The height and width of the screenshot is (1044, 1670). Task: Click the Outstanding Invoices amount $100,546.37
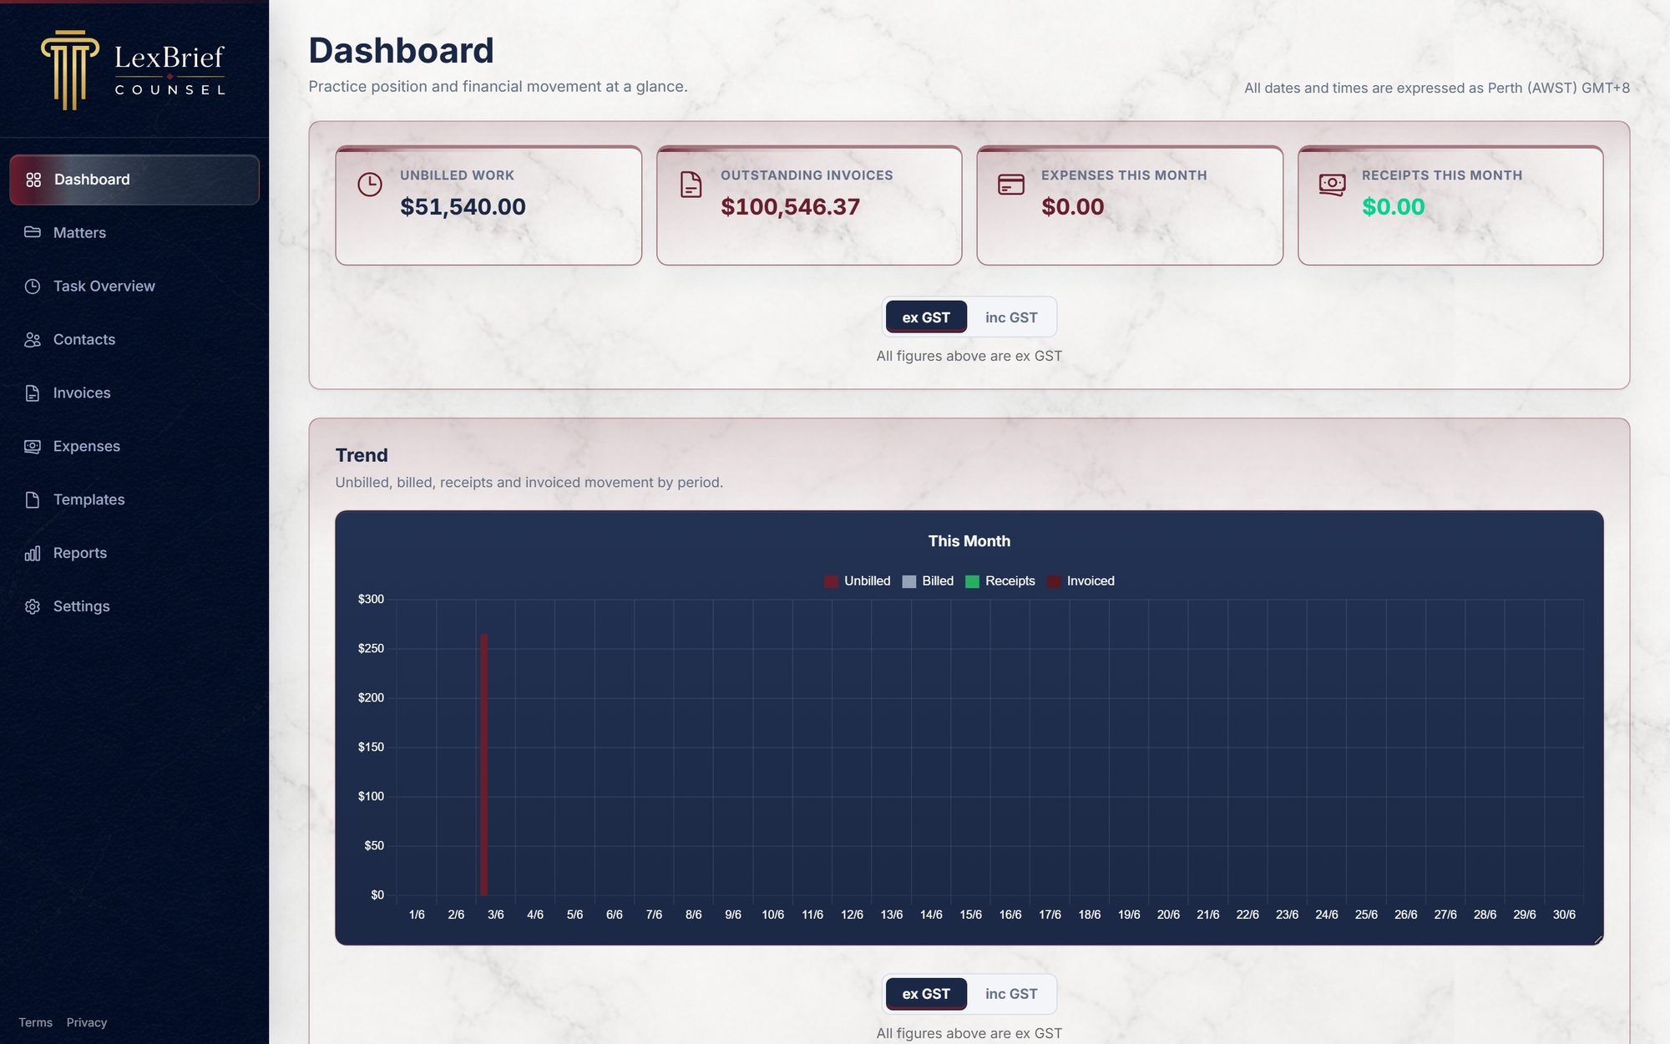click(x=790, y=207)
